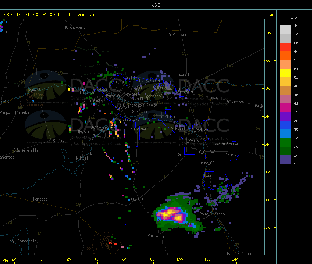Click the Pampa_Diamante label
This screenshot has height=264, width=312.
pyautogui.click(x=15, y=113)
